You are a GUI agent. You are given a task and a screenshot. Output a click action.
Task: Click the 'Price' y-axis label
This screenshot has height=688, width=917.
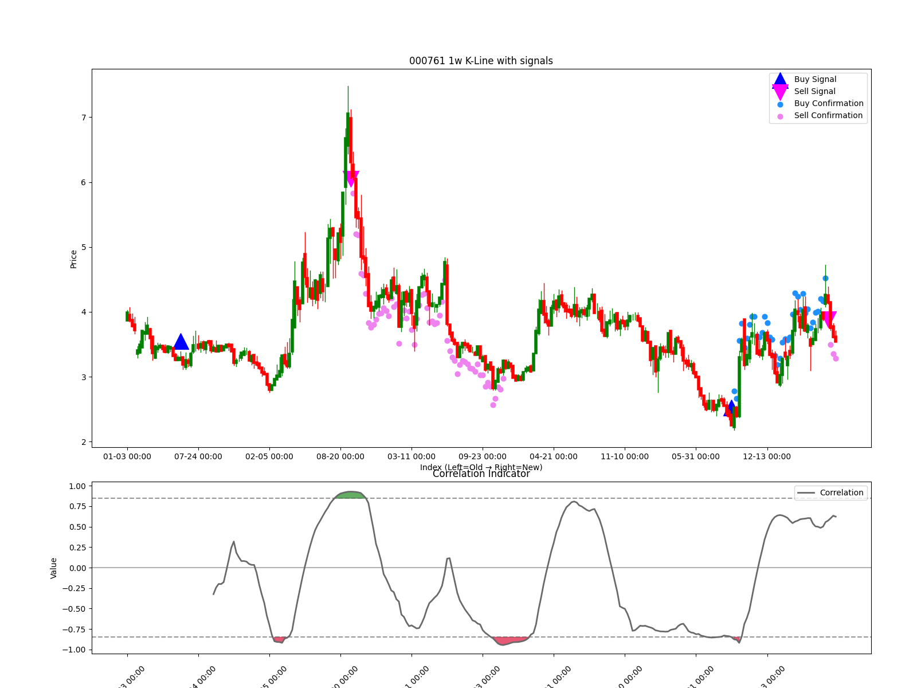point(73,259)
